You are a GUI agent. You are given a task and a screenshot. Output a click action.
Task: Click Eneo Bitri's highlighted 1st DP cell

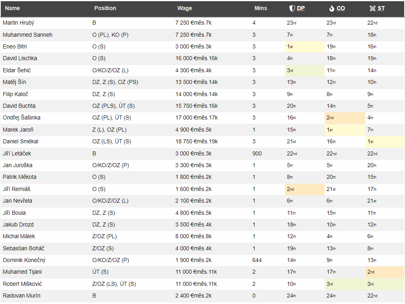(304, 47)
